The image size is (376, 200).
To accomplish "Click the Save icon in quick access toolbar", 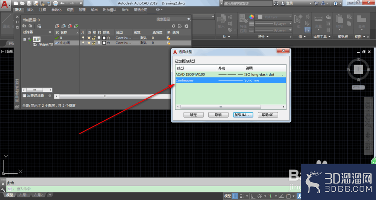I will [x=29, y=3].
